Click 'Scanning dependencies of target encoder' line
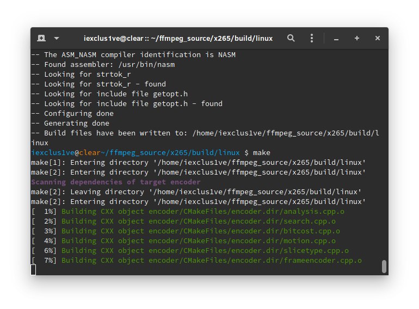Viewport: 419px width, 309px height. click(116, 182)
